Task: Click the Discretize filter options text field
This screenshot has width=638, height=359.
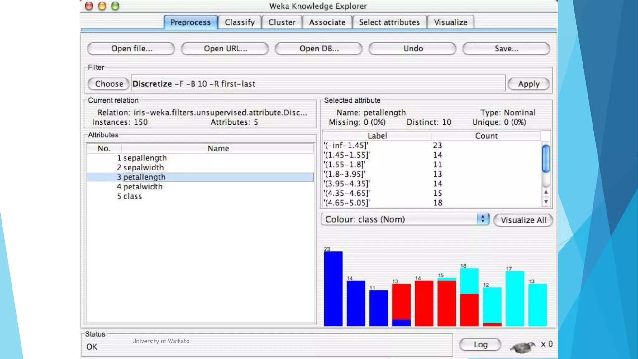Action: (x=318, y=84)
